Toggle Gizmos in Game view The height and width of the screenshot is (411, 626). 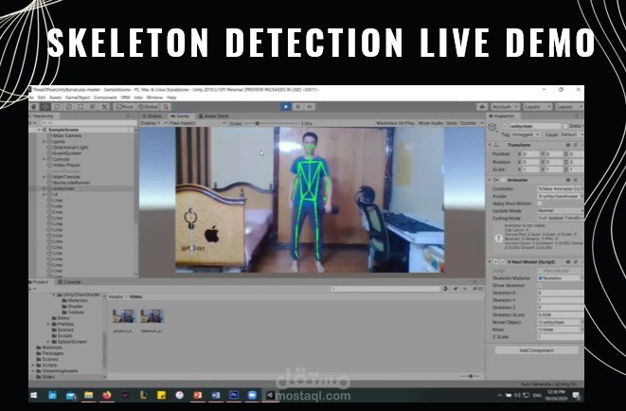(x=468, y=123)
